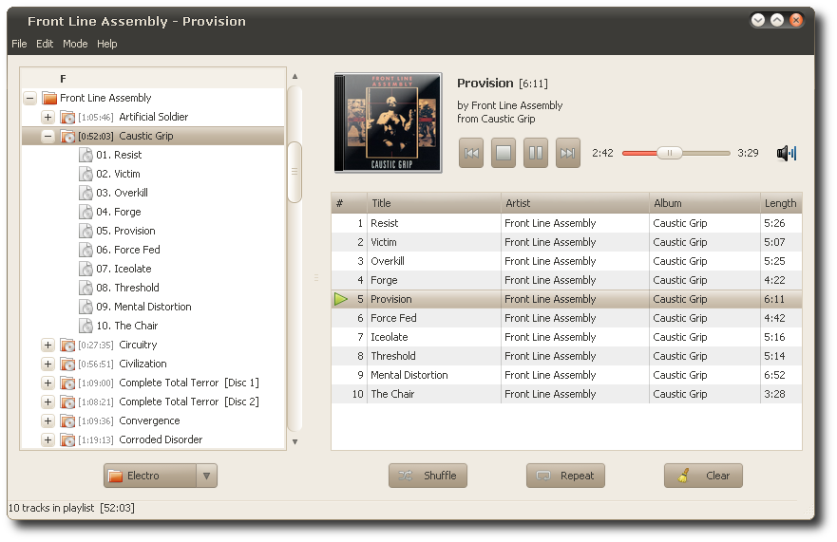Expand Complete Total Terror Disc 2
This screenshot has height=542, width=837.
pos(48,402)
